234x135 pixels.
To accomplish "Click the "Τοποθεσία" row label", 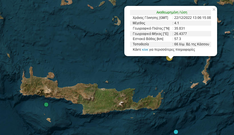I will click(x=140, y=44).
